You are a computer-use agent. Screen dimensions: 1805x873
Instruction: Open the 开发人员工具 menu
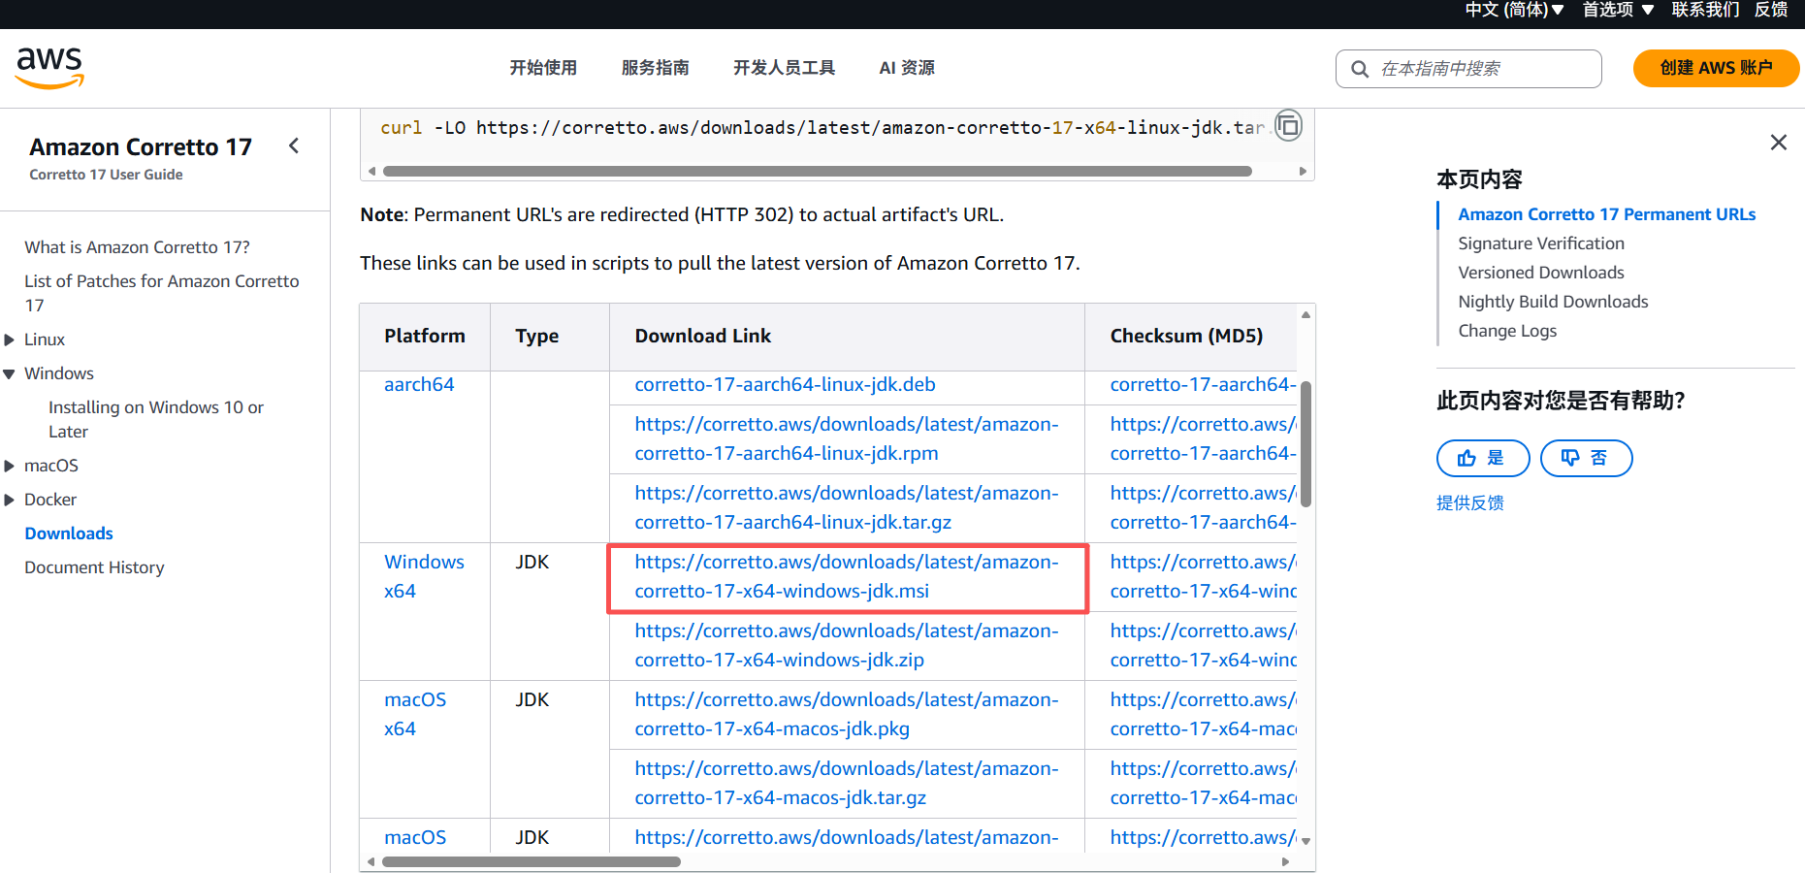784,68
